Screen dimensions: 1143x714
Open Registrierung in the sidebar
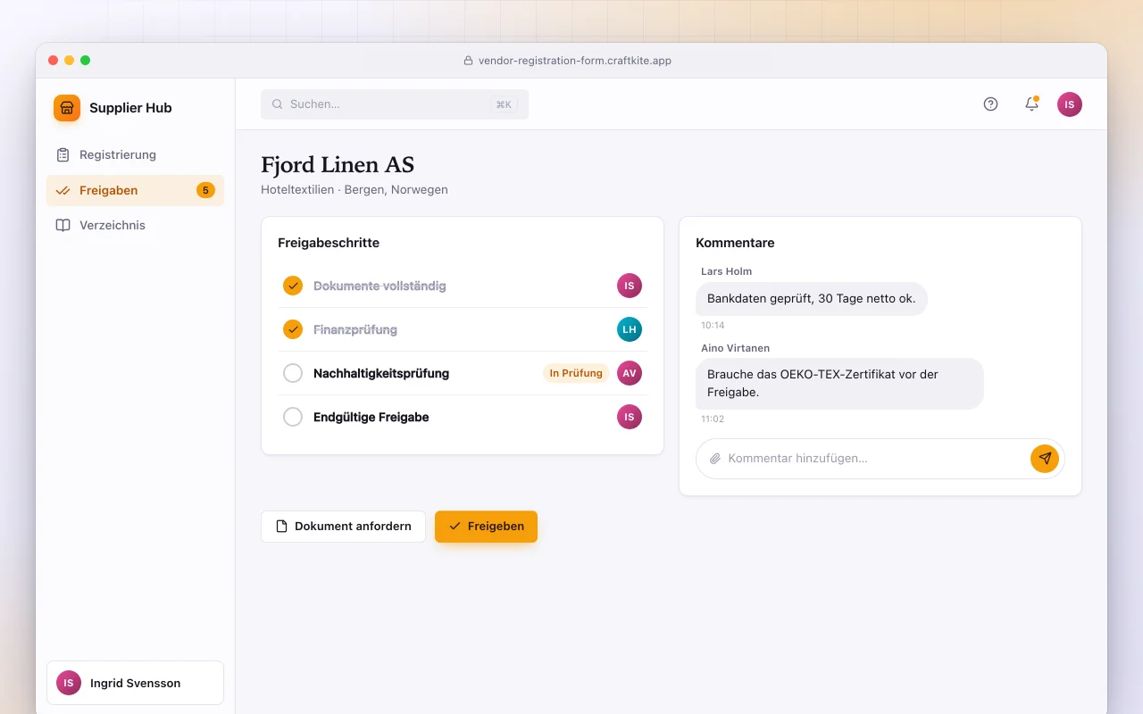(x=135, y=155)
